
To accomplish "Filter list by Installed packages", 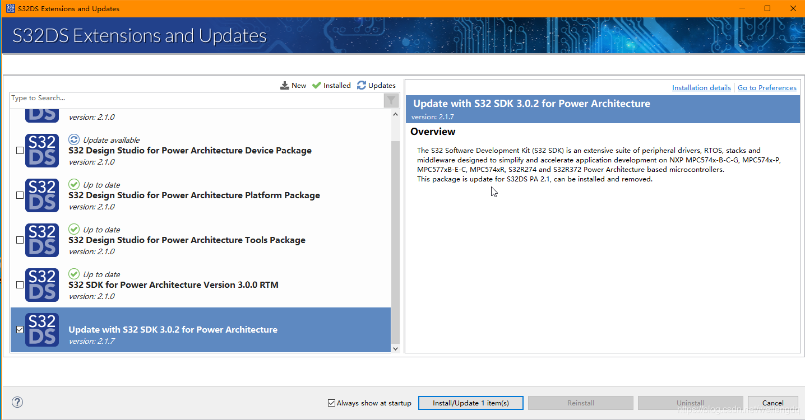I will pyautogui.click(x=331, y=86).
